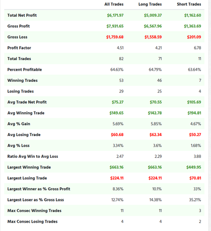211x231 pixels.
Task: Click the Losing Trades value 29
Action: (121, 91)
